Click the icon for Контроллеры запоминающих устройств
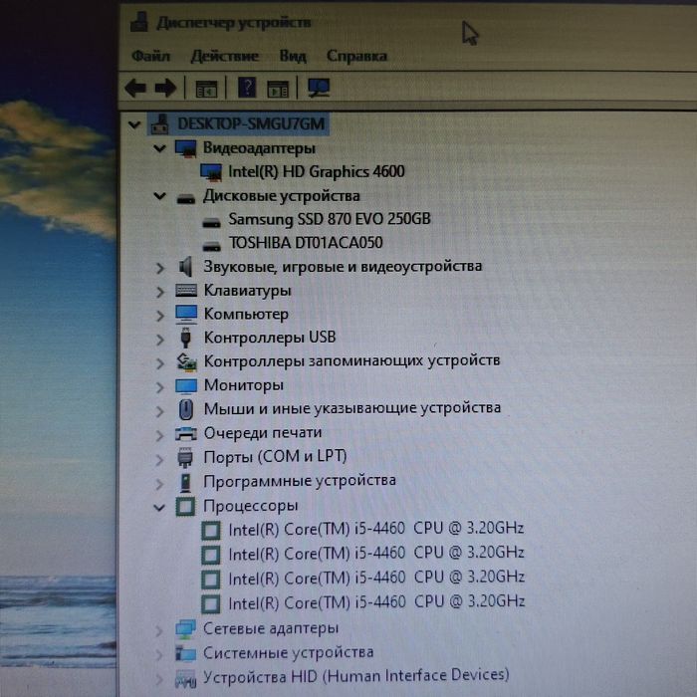Image resolution: width=697 pixels, height=697 pixels. pyautogui.click(x=187, y=361)
